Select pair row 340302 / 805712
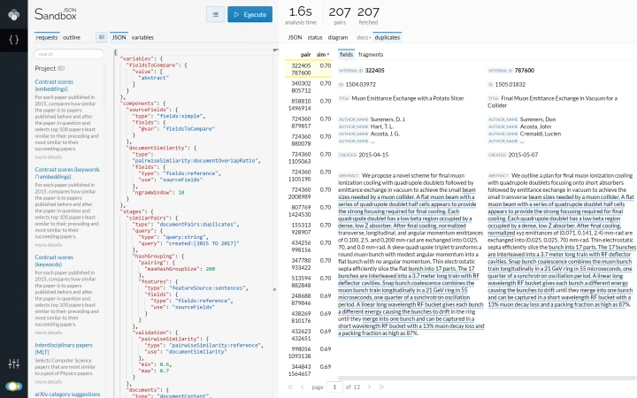Viewport: 637px width, 398px height. (x=309, y=87)
